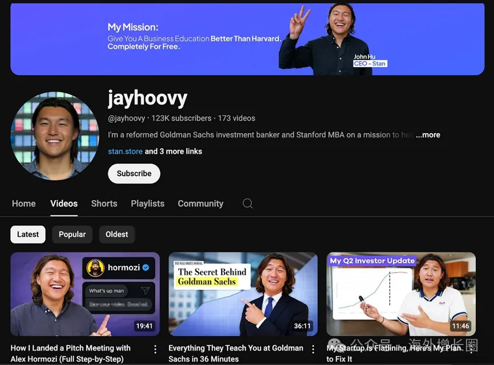Show the '3 more links' list
This screenshot has height=365, width=494.
point(173,151)
